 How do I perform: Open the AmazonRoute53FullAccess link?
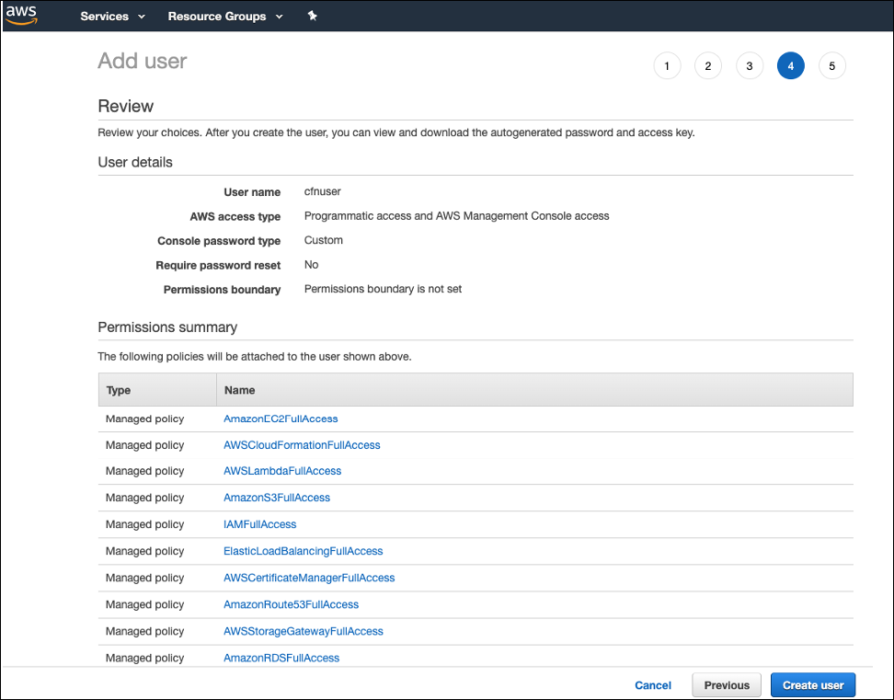[291, 604]
